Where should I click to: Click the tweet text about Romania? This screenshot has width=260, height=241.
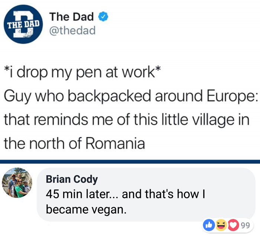pyautogui.click(x=131, y=108)
